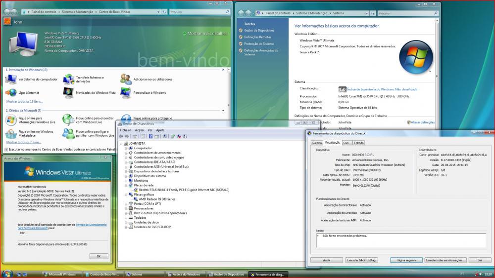Viewport: 495px width, 278px height.
Task: Open Ficheiro menu in Device Manager
Action: click(125, 130)
